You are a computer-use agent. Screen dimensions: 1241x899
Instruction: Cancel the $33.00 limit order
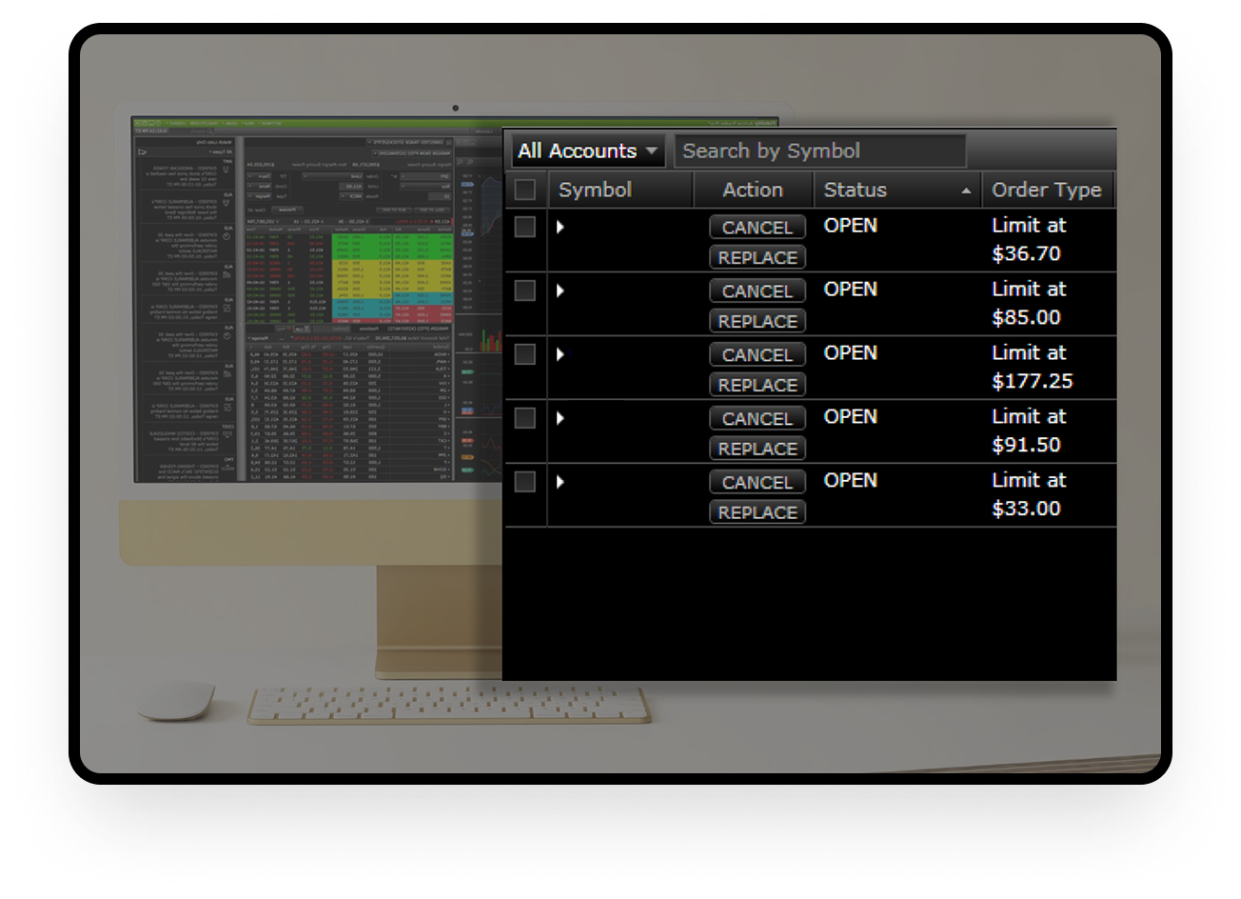pyautogui.click(x=757, y=483)
